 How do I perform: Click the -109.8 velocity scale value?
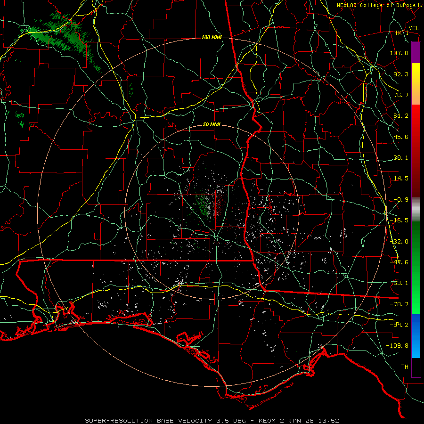coord(398,346)
